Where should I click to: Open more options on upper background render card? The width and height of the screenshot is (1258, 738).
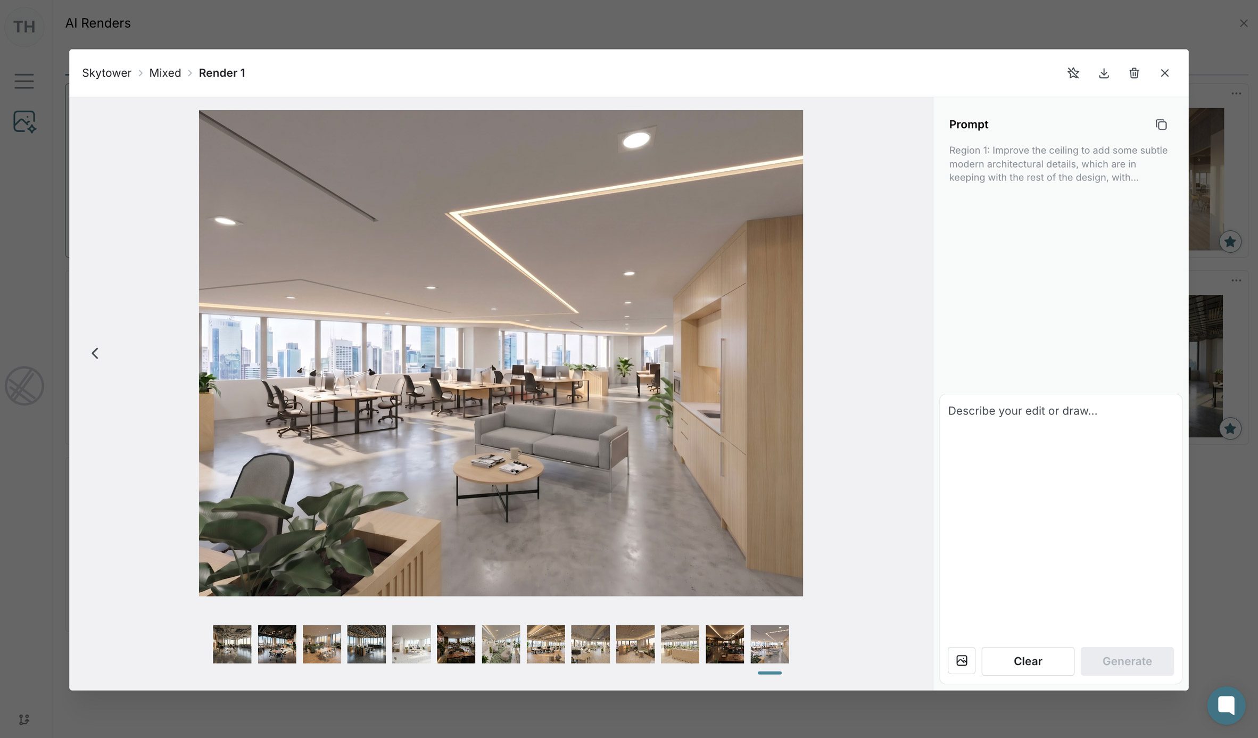1236,94
